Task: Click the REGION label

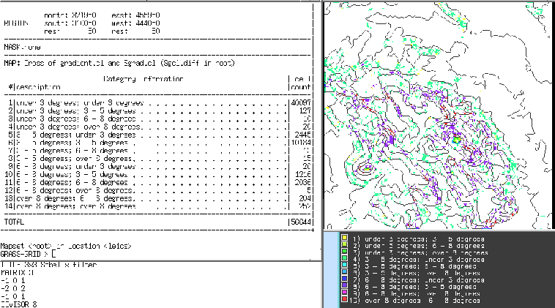Action: (x=16, y=23)
